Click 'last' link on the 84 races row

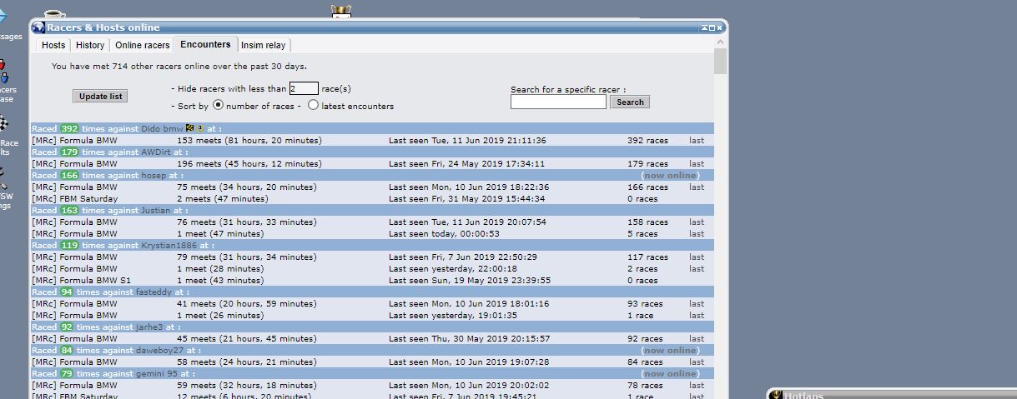[x=697, y=362]
